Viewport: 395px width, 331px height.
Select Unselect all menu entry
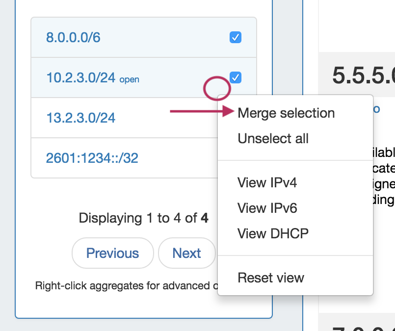(x=273, y=139)
